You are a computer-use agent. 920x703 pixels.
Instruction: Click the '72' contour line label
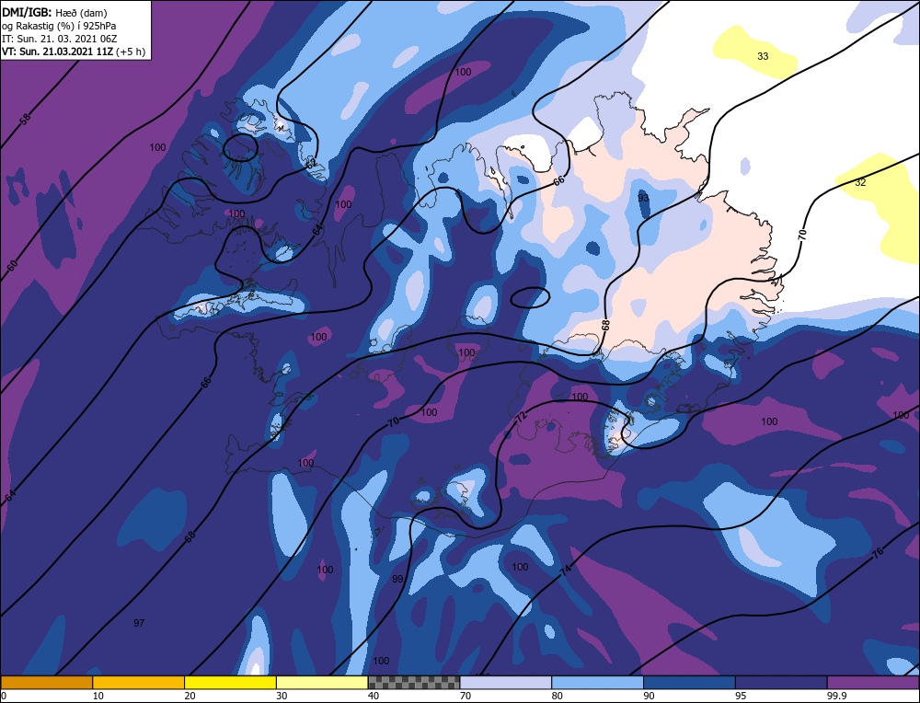click(x=521, y=418)
